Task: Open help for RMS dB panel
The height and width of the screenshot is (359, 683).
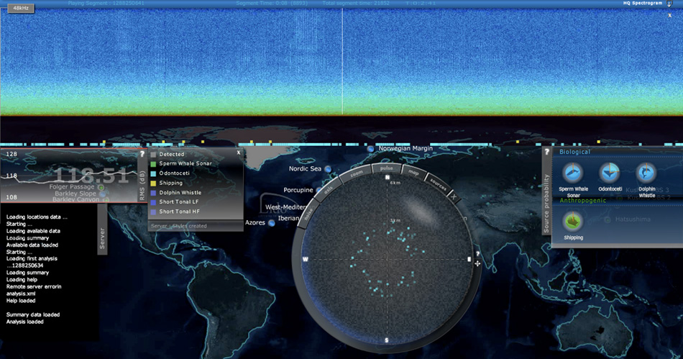Action: (142, 153)
